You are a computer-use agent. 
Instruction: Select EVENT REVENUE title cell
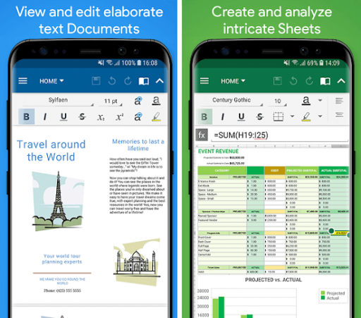pos(219,152)
